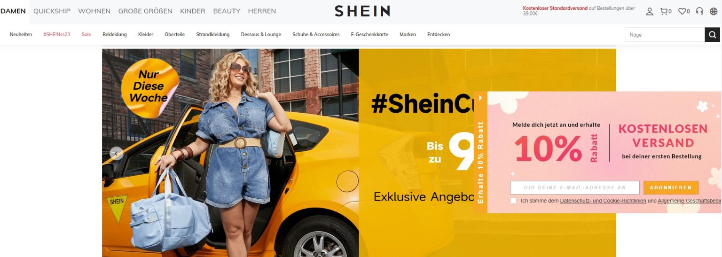Screen dimensions: 722x257
Task: Open customer support headset icon
Action: (x=699, y=11)
